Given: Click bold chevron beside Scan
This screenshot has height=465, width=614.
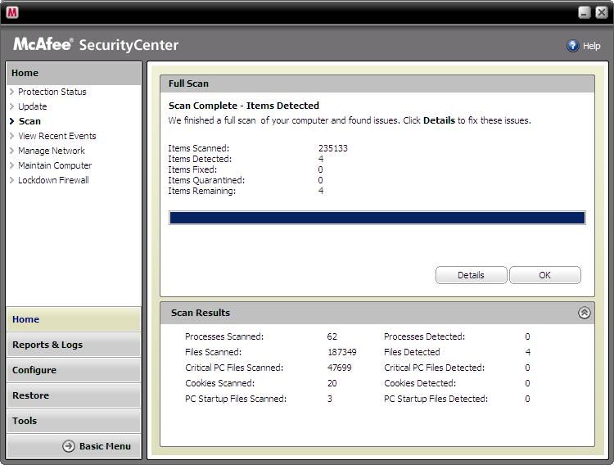Looking at the screenshot, I should (x=11, y=121).
